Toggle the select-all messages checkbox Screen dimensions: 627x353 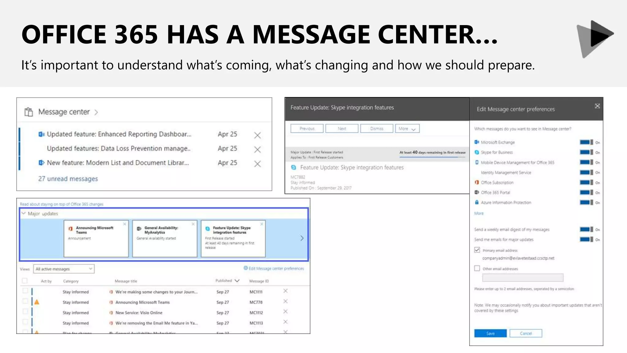point(25,281)
